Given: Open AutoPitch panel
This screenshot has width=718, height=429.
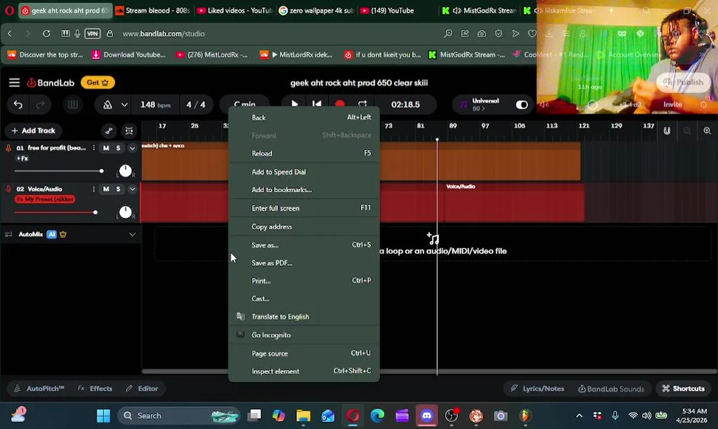Looking at the screenshot, I should [x=39, y=388].
